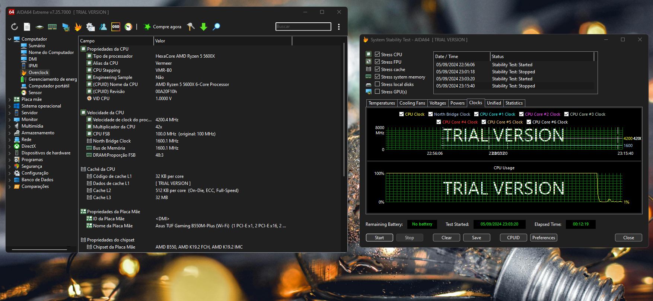Screen dimensions: 653x301
Task: Click the monitor and card diagnostics icon
Action: (x=66, y=27)
